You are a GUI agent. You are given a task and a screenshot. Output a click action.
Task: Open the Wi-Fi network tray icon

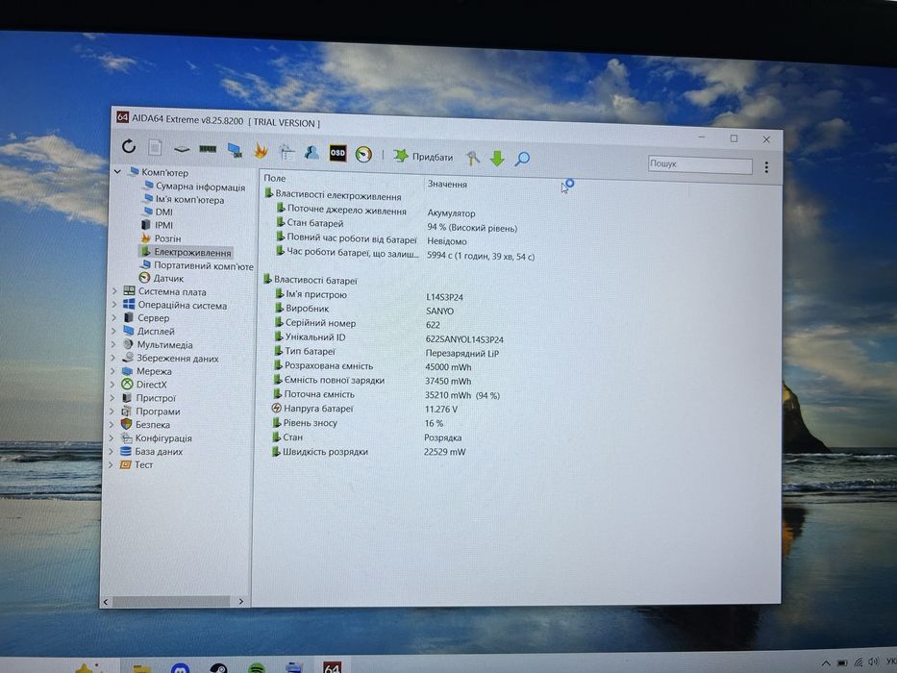pyautogui.click(x=859, y=662)
